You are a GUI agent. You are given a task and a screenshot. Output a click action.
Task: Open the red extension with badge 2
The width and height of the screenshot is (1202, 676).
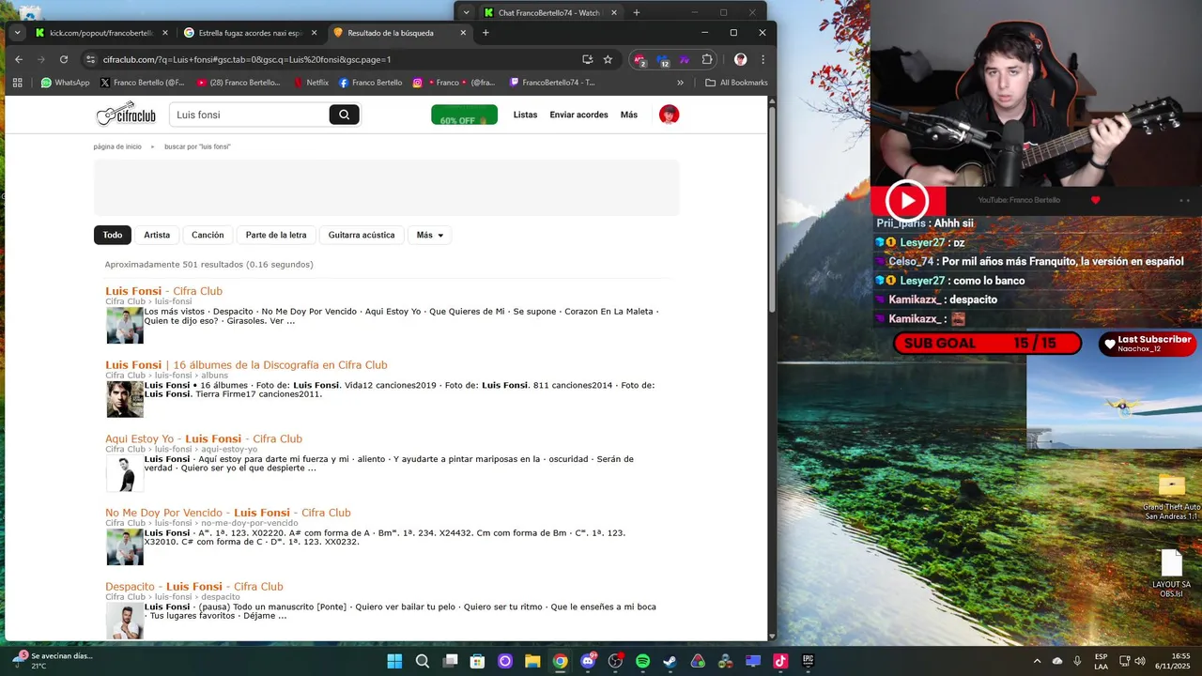(640, 59)
